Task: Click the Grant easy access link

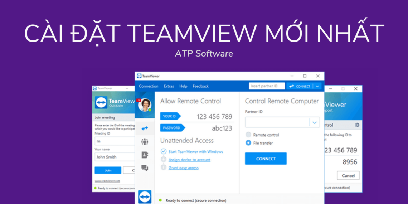Action: tap(183, 167)
